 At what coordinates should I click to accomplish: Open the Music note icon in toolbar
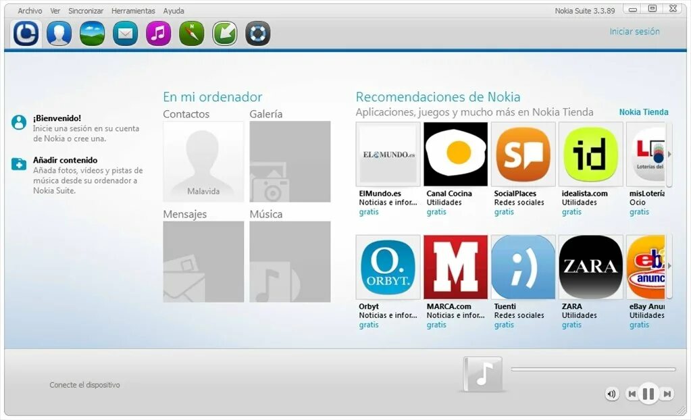(158, 34)
